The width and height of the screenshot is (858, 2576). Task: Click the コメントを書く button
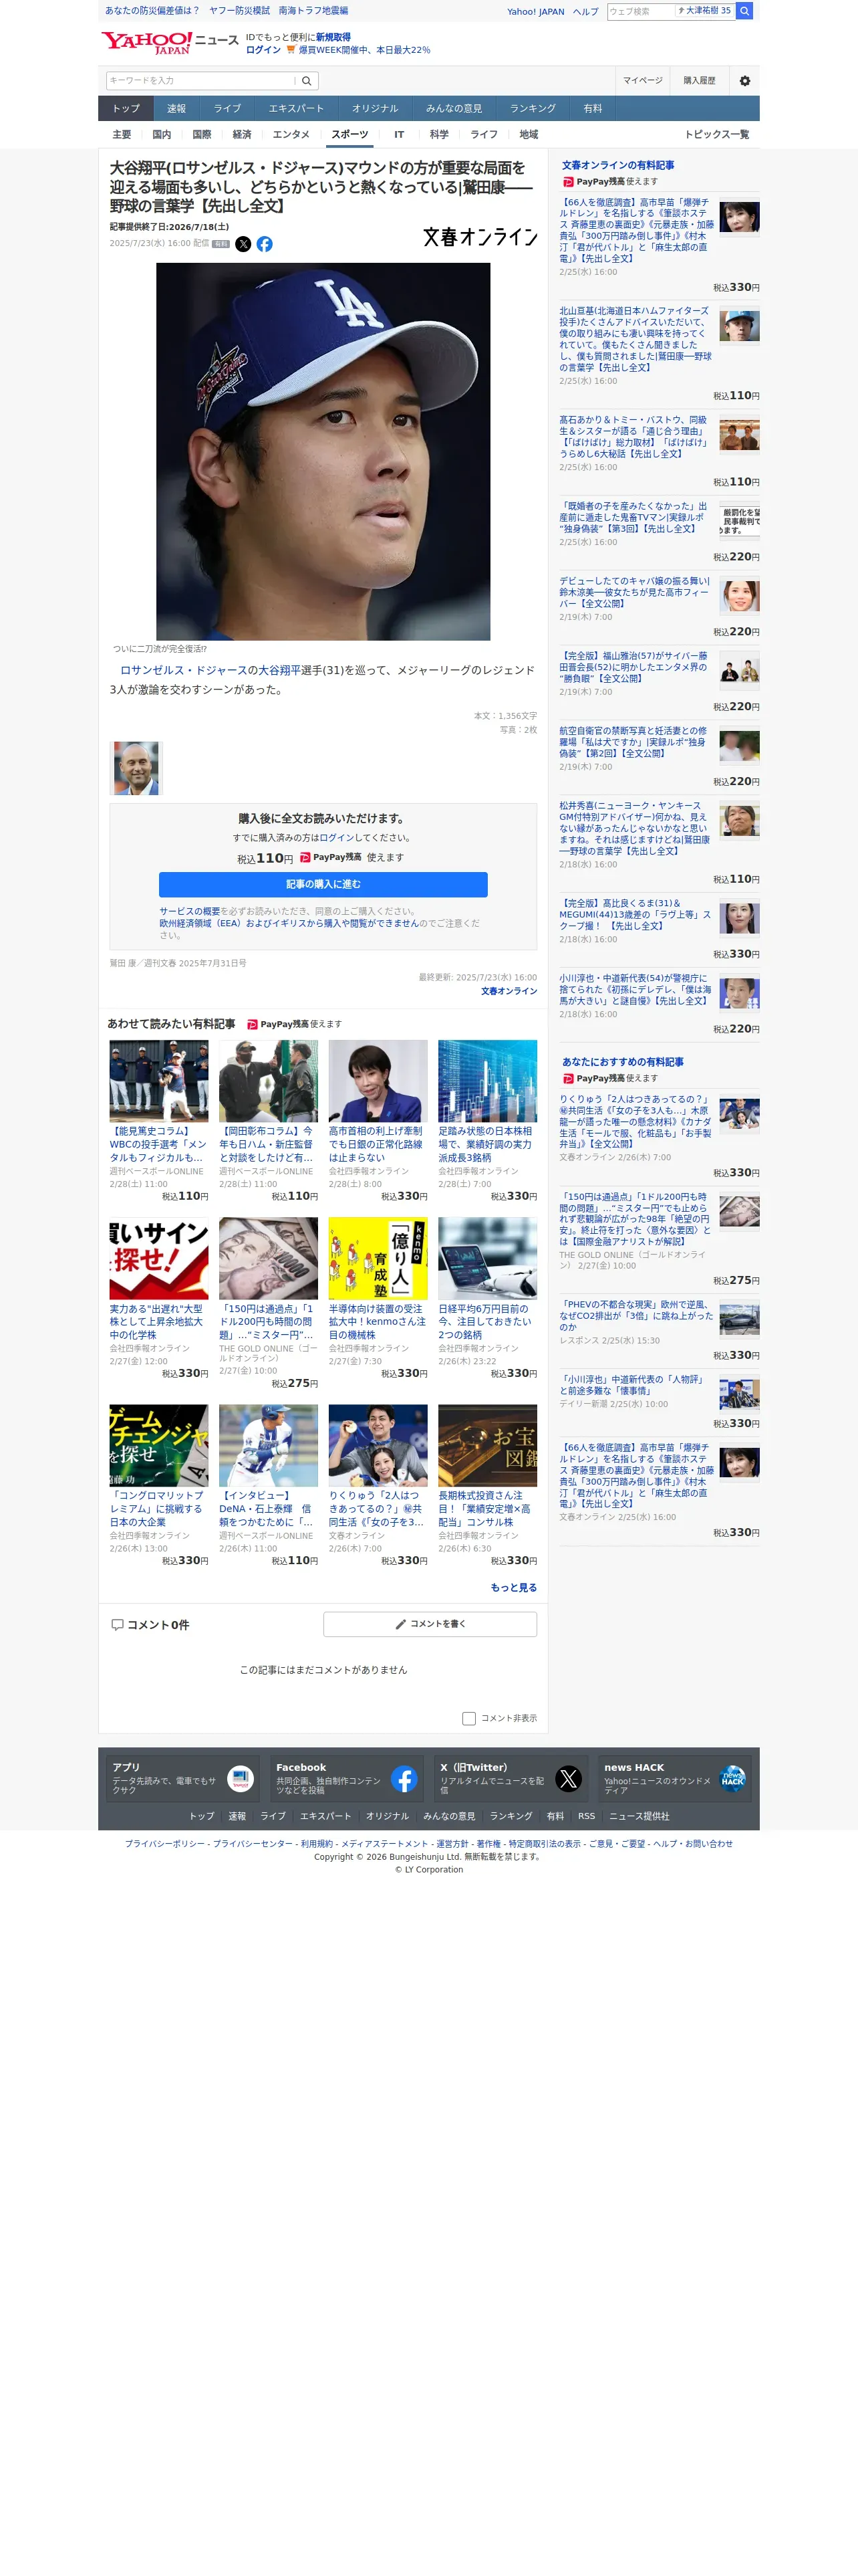430,1624
